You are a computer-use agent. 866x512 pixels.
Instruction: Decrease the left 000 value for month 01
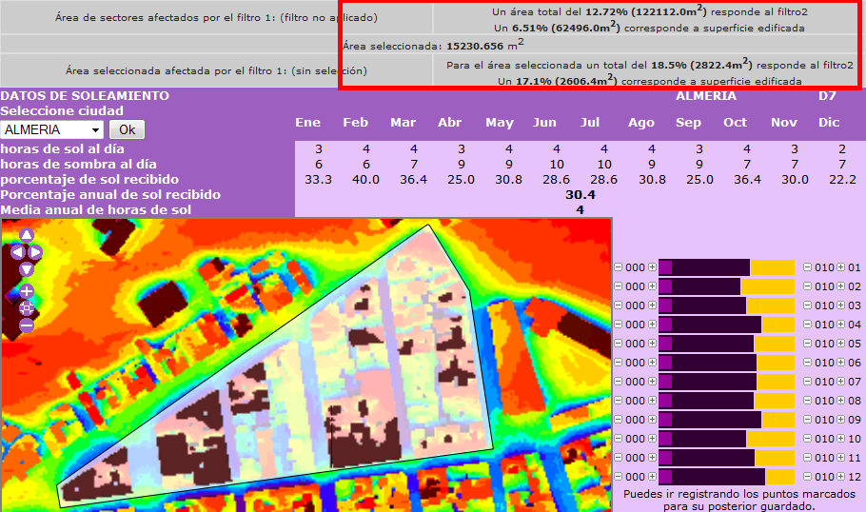619,267
